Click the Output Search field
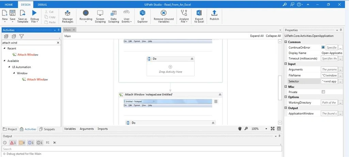 141,149
